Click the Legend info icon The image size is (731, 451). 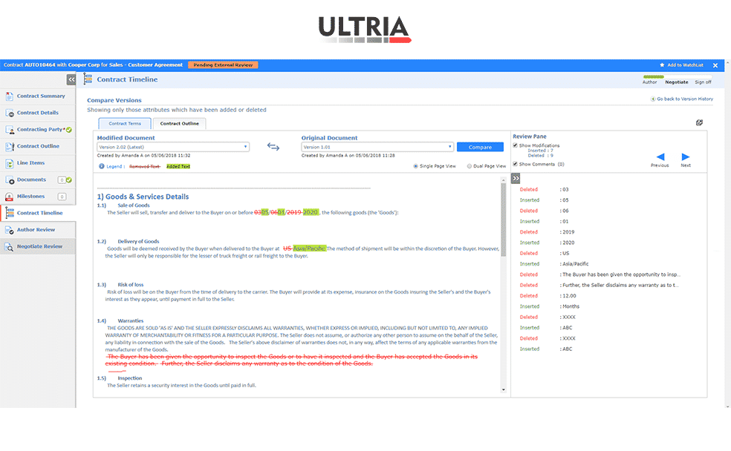click(x=102, y=166)
